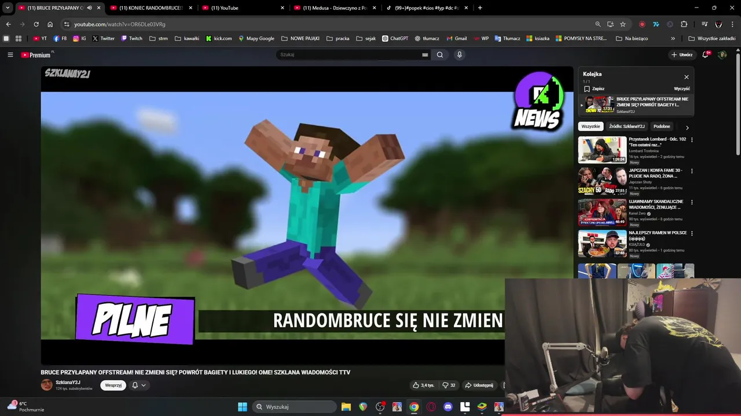Show more filter chips with arrow
The width and height of the screenshot is (741, 416).
pyautogui.click(x=687, y=127)
